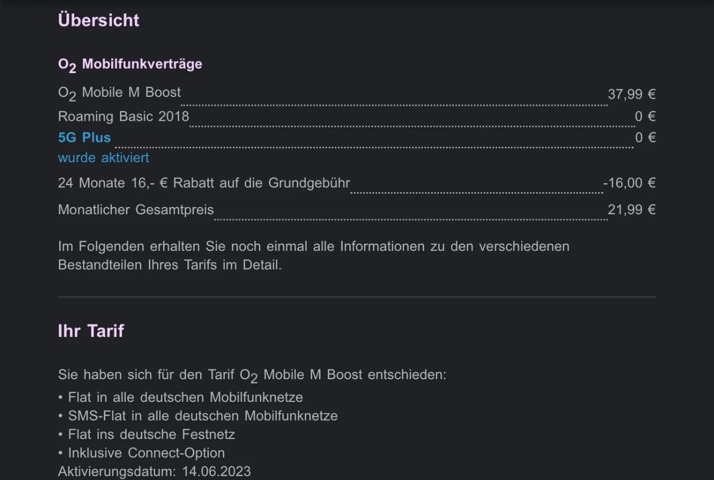The height and width of the screenshot is (480, 714).
Task: Open the 5G Plus link
Action: click(x=84, y=137)
